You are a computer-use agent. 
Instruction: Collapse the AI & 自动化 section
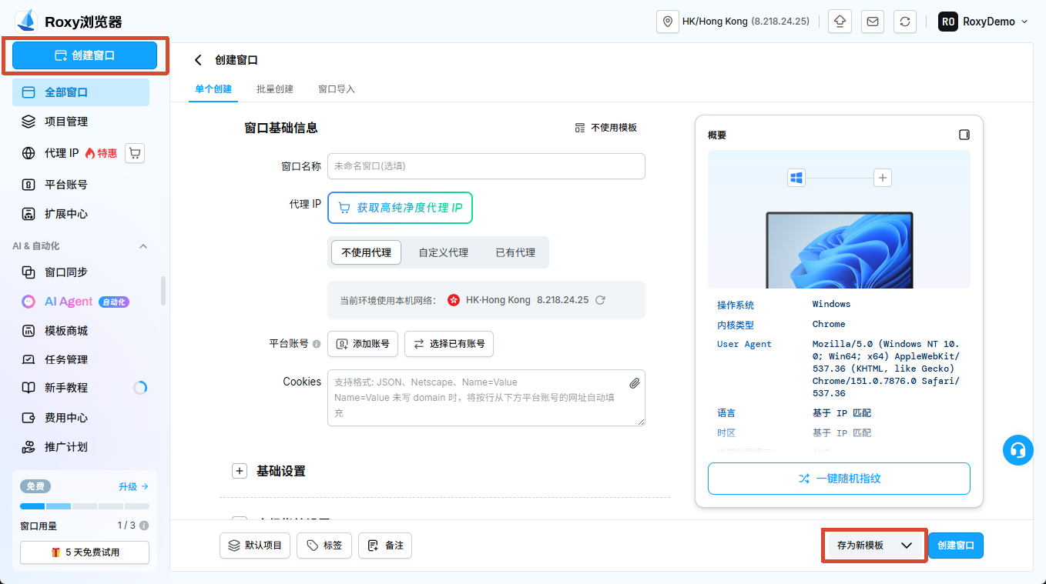[x=142, y=246]
